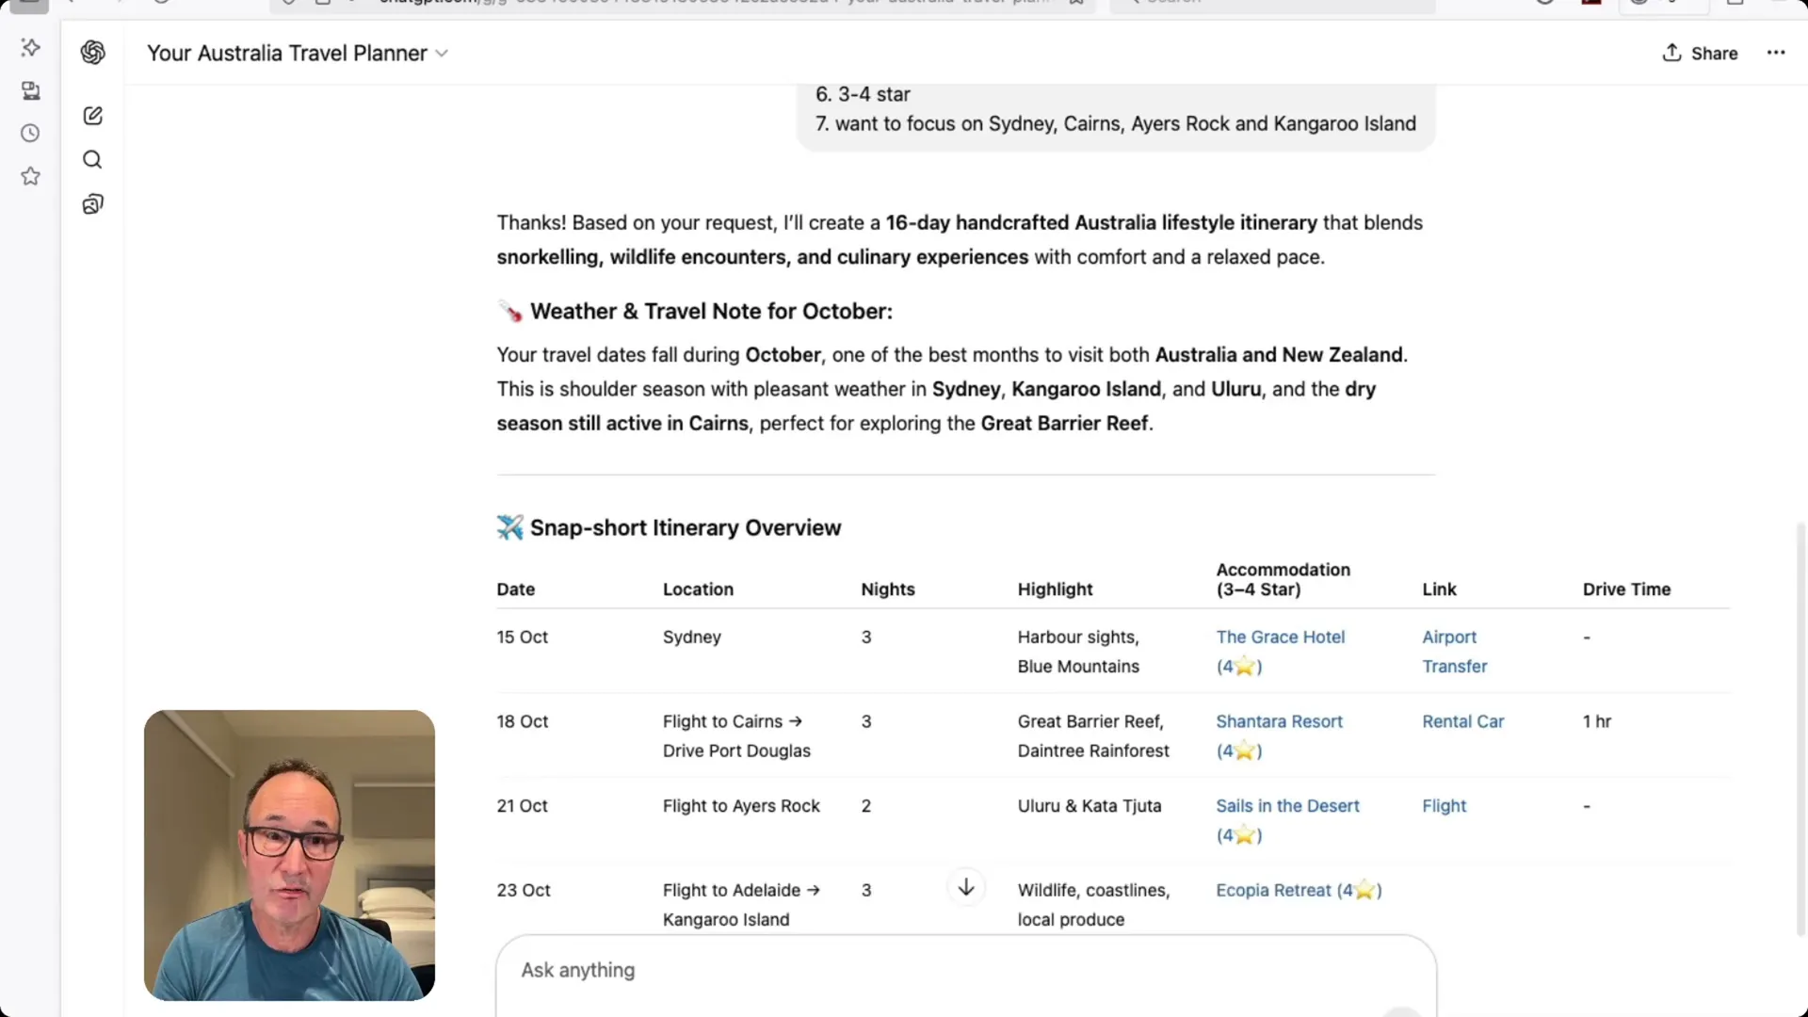Open bookmarks star icon in browser sidebar

tap(31, 176)
